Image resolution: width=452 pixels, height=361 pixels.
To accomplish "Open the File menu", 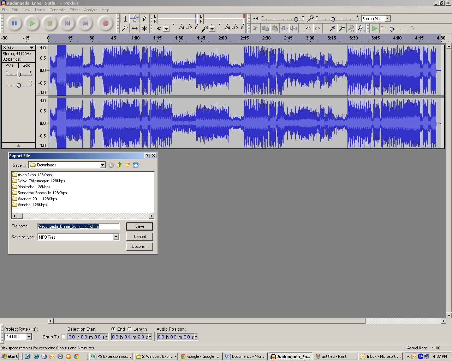I will (5, 10).
